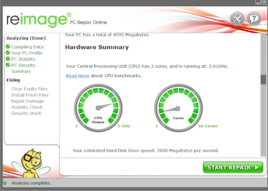The width and height of the screenshot is (268, 191).
Task: Select PC Security step
Action: click(x=23, y=65)
